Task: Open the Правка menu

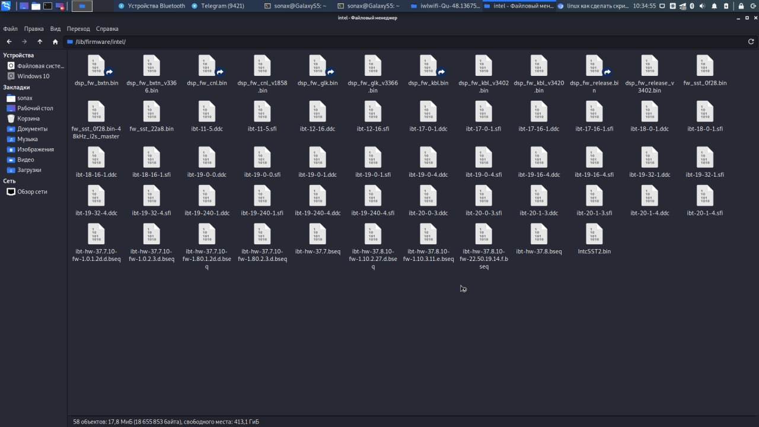Action: (34, 28)
